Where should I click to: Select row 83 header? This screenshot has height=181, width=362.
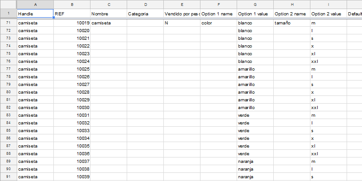tap(9, 115)
